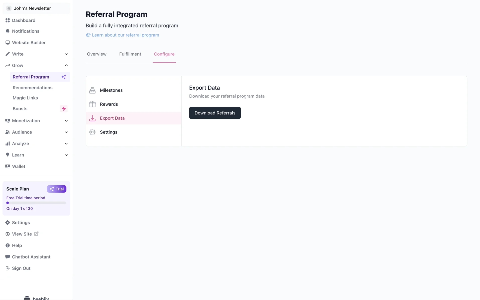Image resolution: width=480 pixels, height=300 pixels.
Task: Click the Wallet icon in sidebar
Action: coord(7,166)
